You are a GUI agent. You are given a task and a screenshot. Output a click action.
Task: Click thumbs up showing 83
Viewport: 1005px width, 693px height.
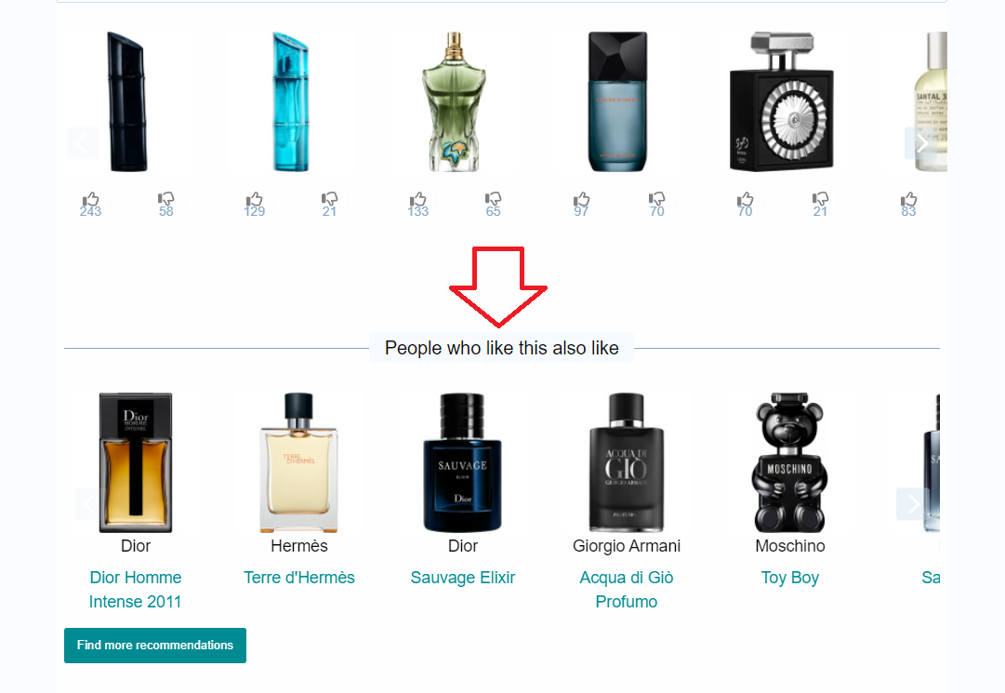908,204
